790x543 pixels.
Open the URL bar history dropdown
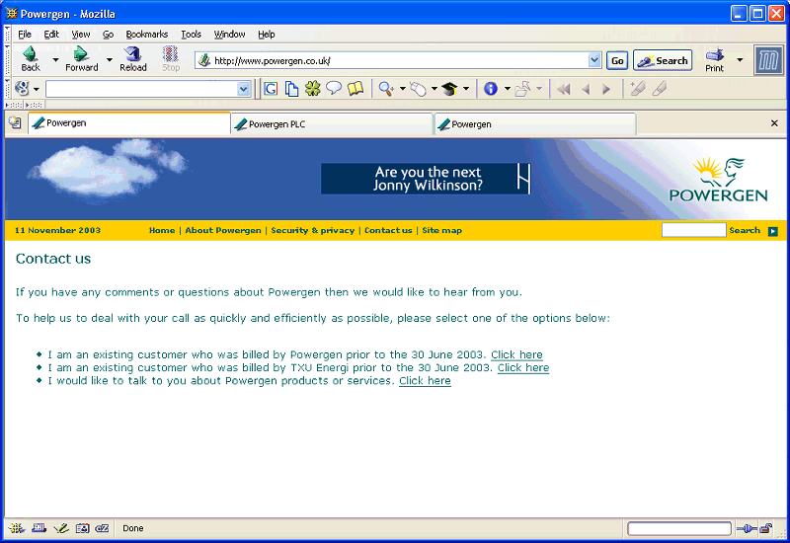(x=594, y=60)
